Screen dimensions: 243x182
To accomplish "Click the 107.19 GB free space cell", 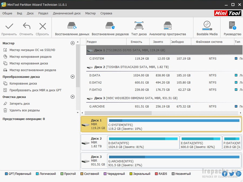I will click(184, 59).
